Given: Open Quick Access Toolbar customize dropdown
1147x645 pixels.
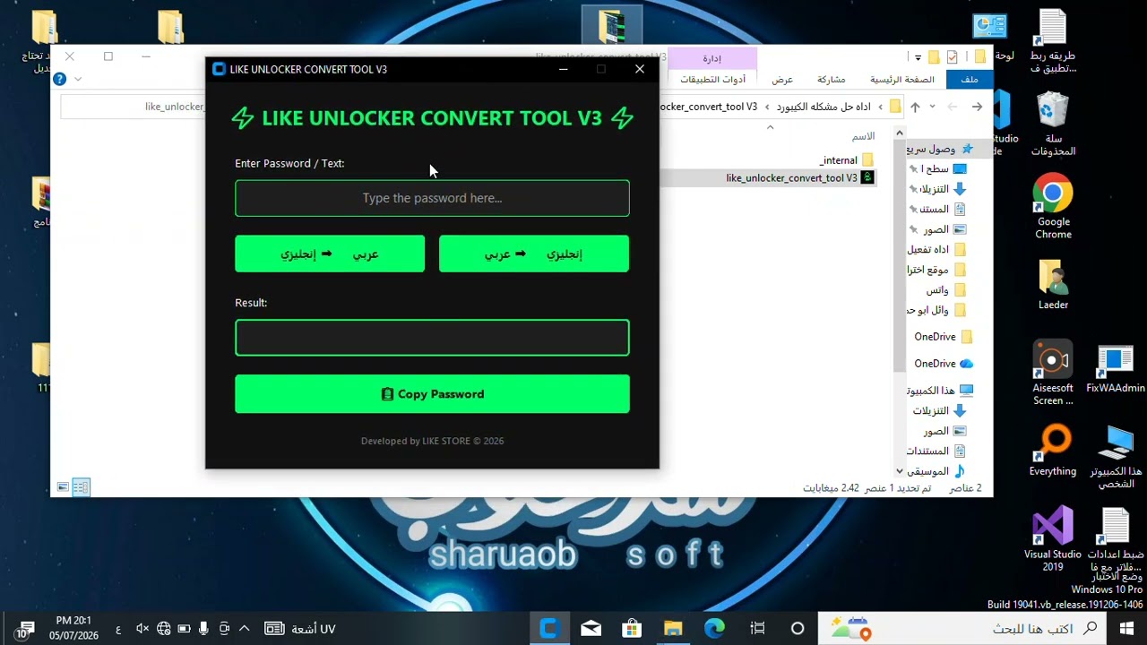Looking at the screenshot, I should pyautogui.click(x=918, y=57).
